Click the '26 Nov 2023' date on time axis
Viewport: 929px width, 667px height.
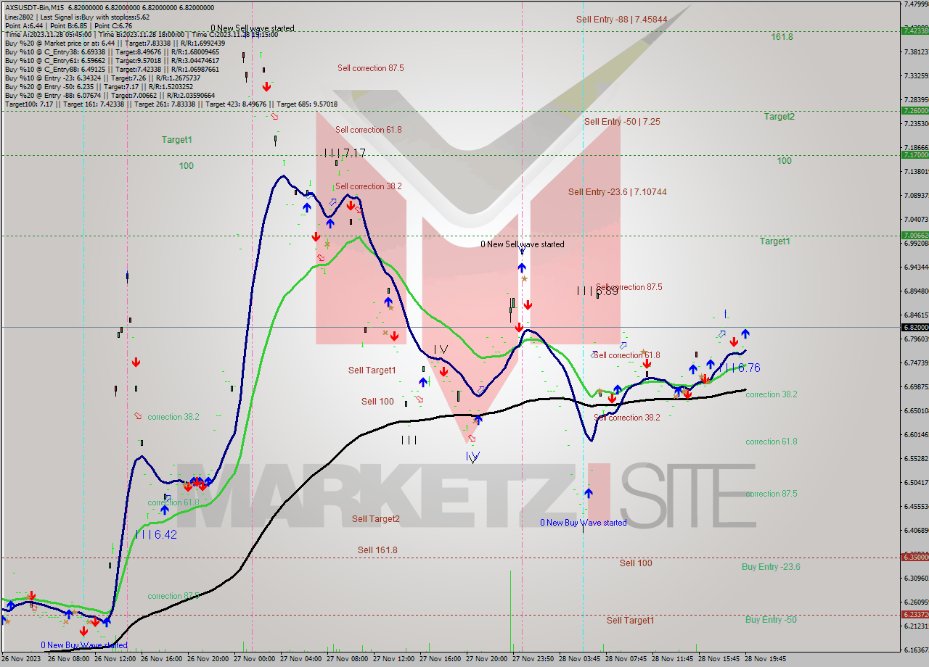(20, 659)
